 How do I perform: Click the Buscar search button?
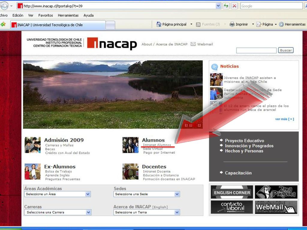[x=286, y=50]
